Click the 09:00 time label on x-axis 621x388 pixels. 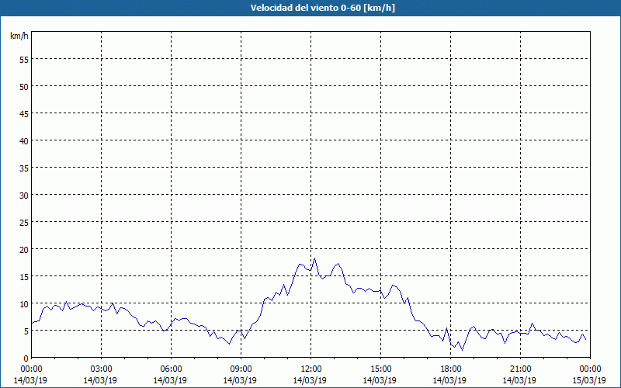pyautogui.click(x=241, y=369)
